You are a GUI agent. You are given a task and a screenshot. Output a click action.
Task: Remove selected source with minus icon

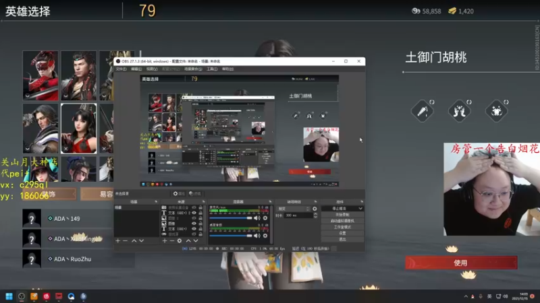(172, 241)
